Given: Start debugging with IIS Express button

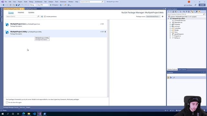Looking at the screenshot, I should coord(54,5).
